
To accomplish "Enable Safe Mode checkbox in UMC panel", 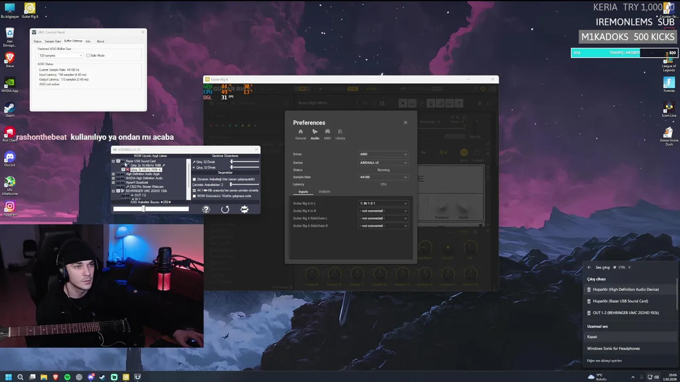I will click(88, 55).
